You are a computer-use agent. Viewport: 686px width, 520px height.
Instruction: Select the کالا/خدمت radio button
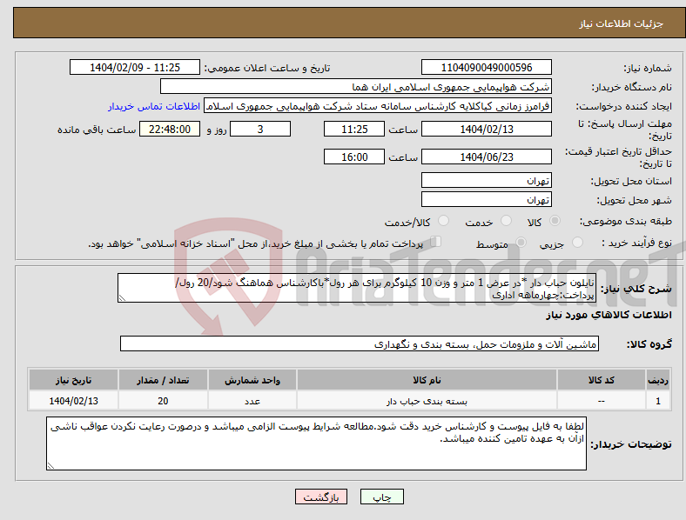pyautogui.click(x=444, y=221)
